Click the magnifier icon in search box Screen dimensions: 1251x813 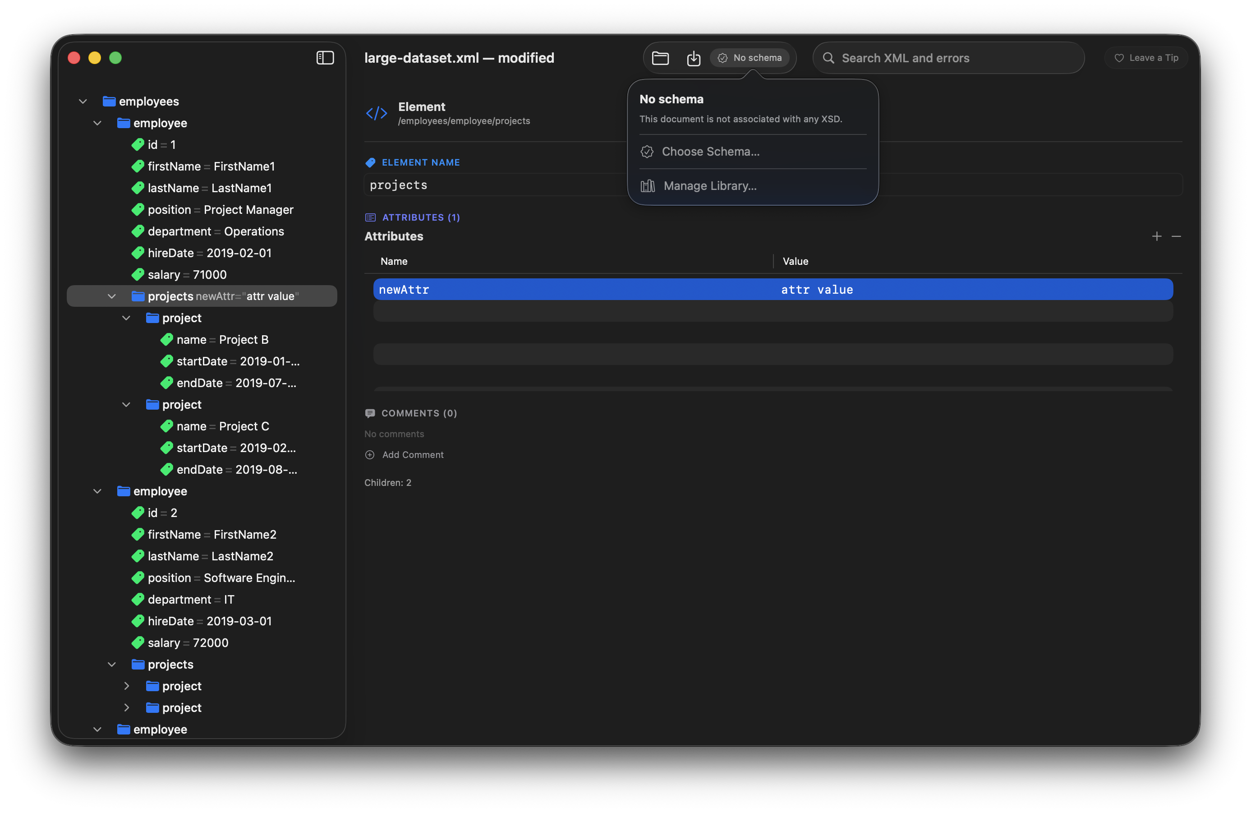coord(828,58)
